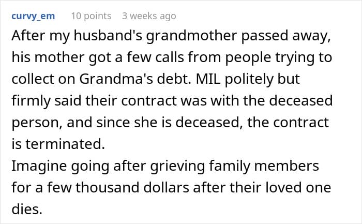Viewport: 362px width, 224px height.
Task: Click the phrase 'firmly said'
Action: (x=47, y=101)
